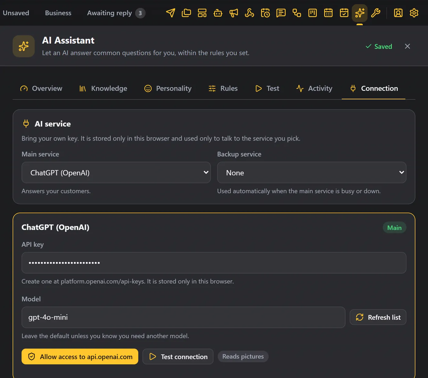Image resolution: width=428 pixels, height=378 pixels.
Task: Switch to the Overview tab
Action: [x=41, y=89]
